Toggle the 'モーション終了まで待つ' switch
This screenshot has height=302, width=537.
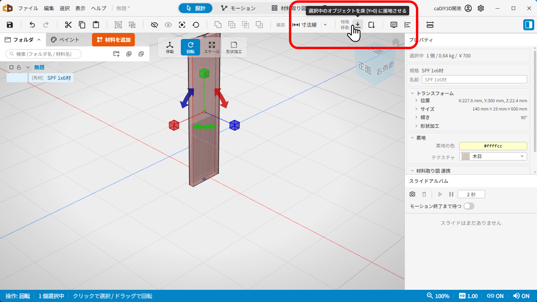click(x=469, y=206)
